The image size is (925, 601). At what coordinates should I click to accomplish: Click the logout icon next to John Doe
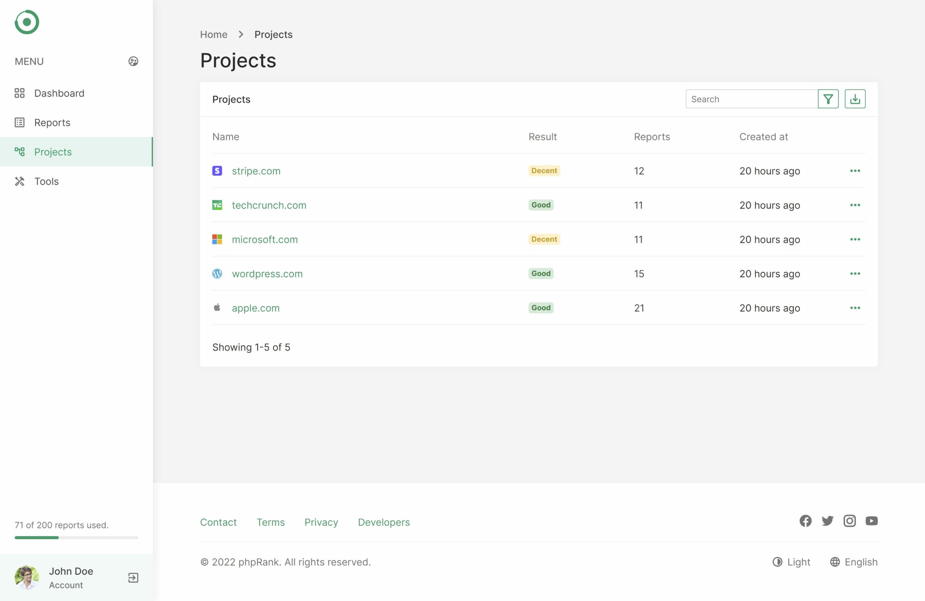[133, 578]
